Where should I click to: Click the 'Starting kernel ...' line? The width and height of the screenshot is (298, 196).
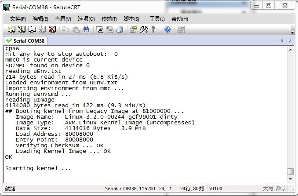tap(38, 168)
